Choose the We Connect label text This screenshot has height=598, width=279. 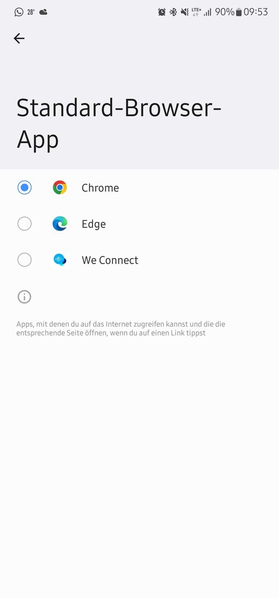[x=110, y=260]
